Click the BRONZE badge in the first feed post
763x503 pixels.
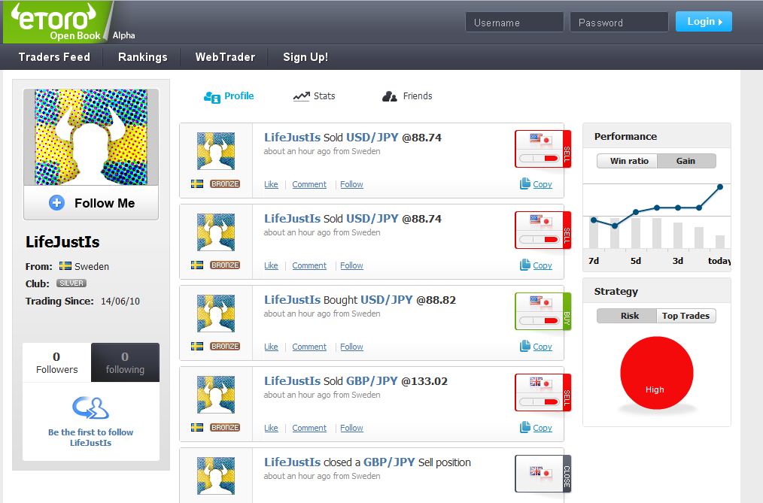tap(225, 184)
